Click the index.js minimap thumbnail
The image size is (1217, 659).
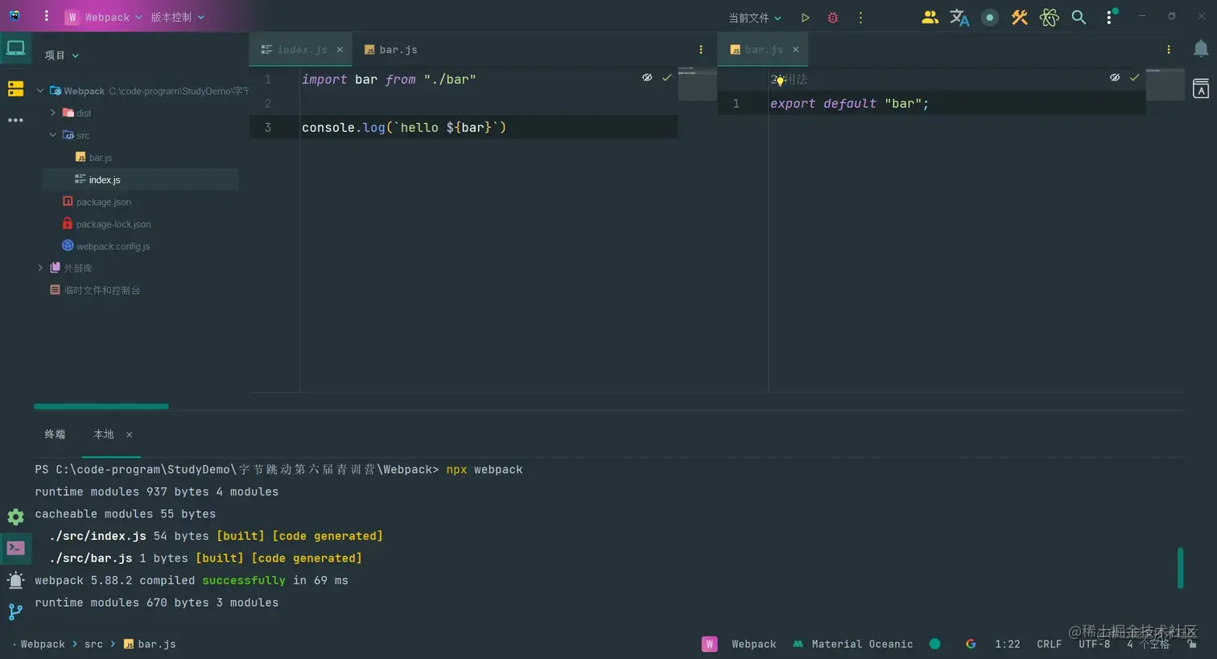click(697, 84)
